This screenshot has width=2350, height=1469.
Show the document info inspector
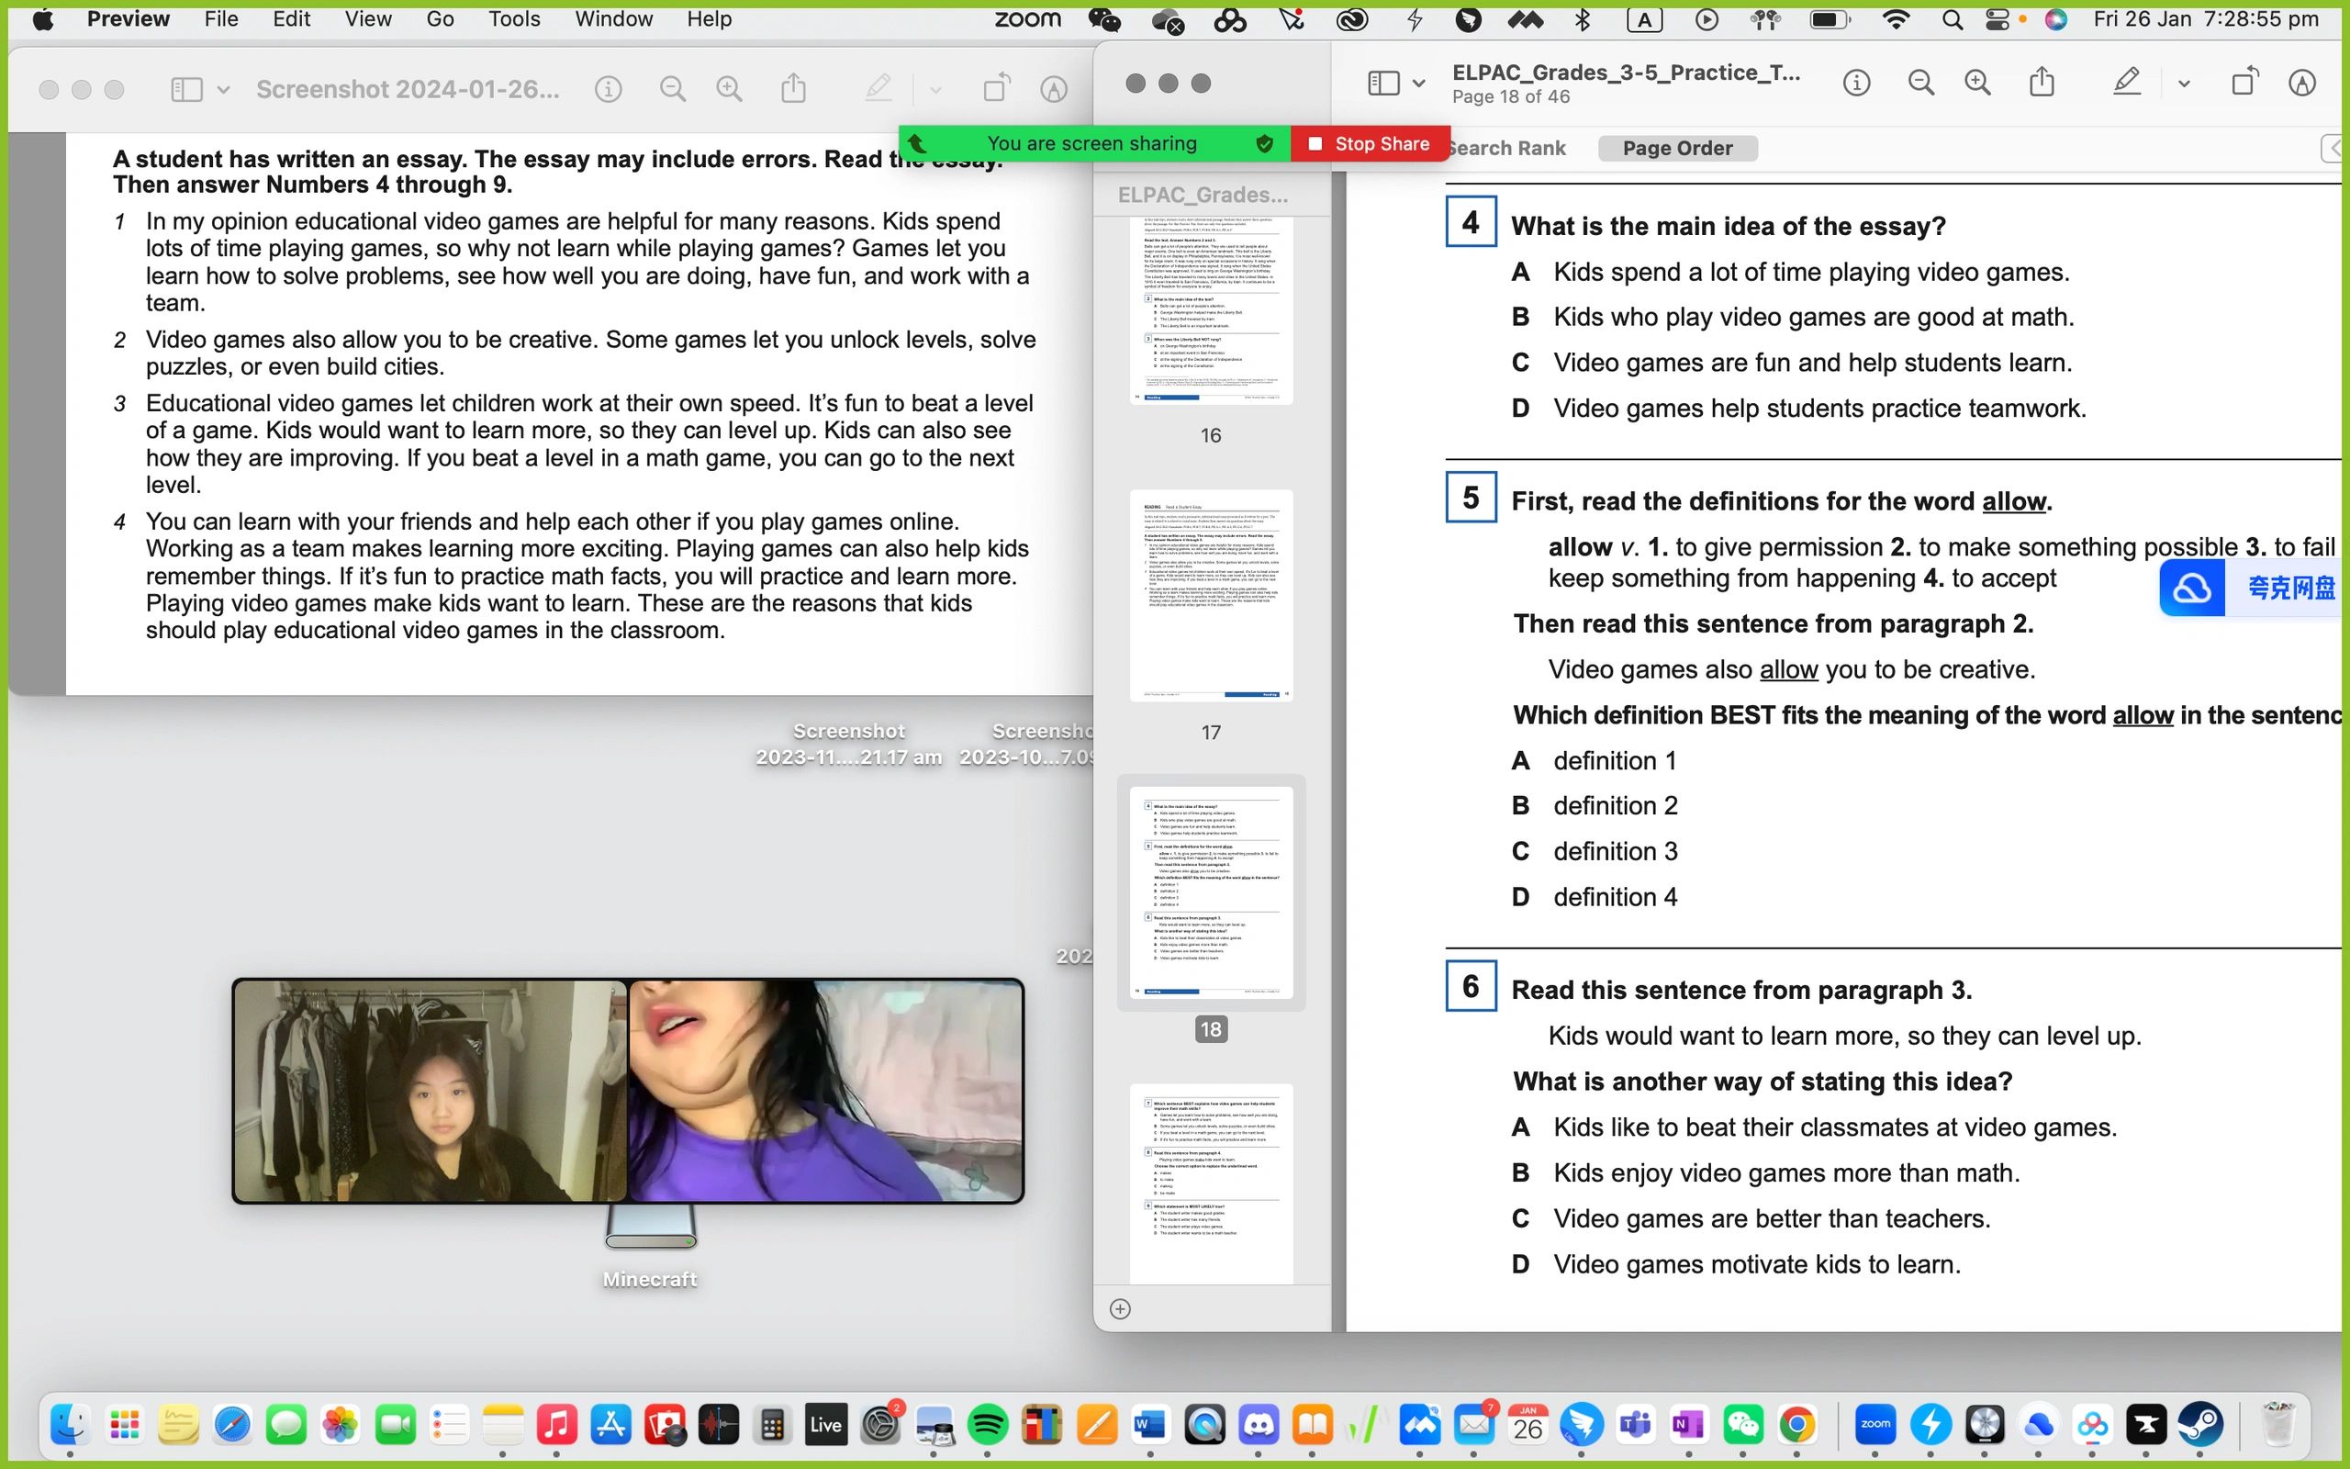(1856, 83)
